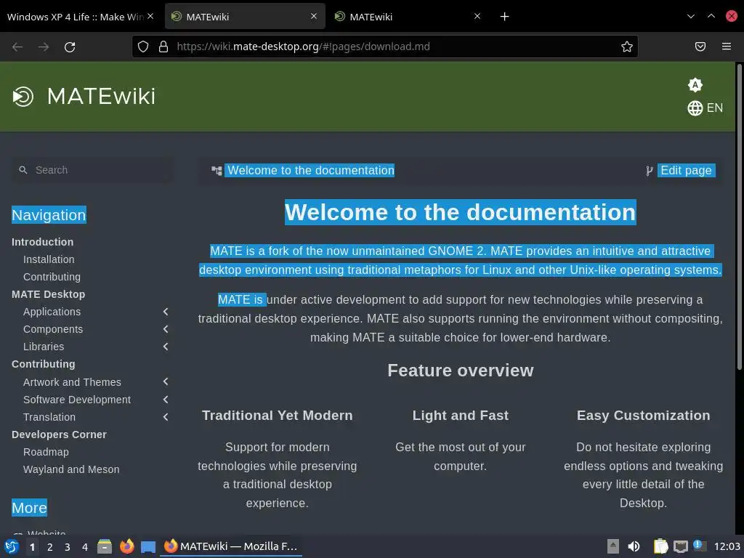Go back to previous page
Screen dimensions: 744x558
click(x=17, y=46)
